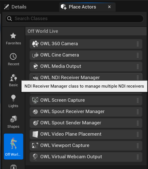This screenshot has height=169, width=148.
Task: Show the Recent actors category
Action: click(14, 60)
